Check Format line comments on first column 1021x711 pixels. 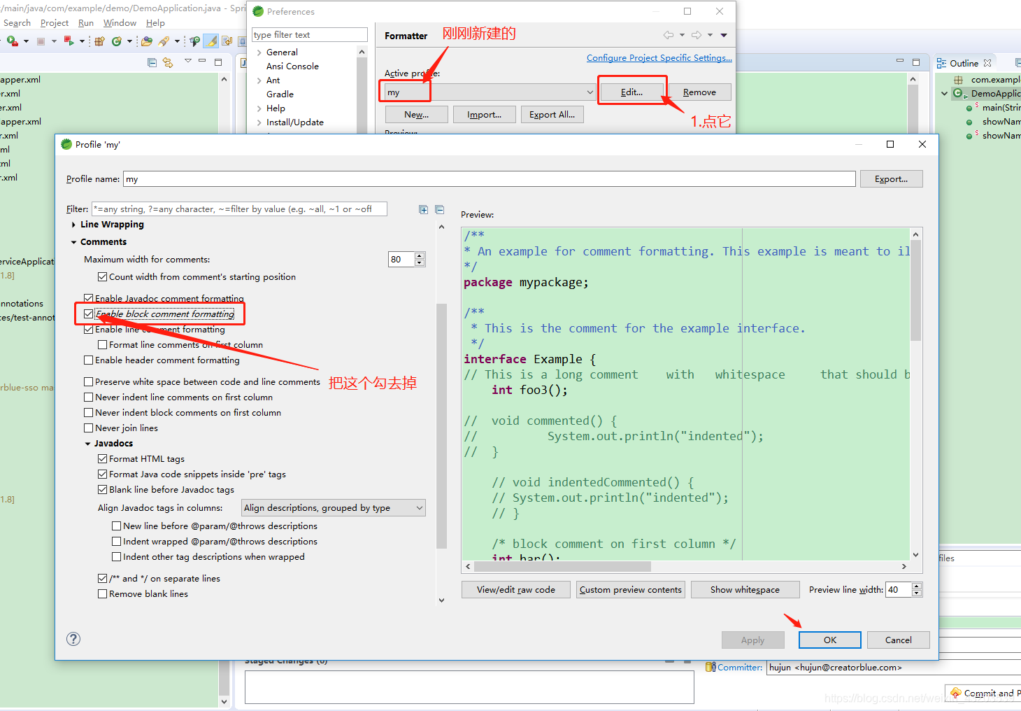[x=102, y=345]
